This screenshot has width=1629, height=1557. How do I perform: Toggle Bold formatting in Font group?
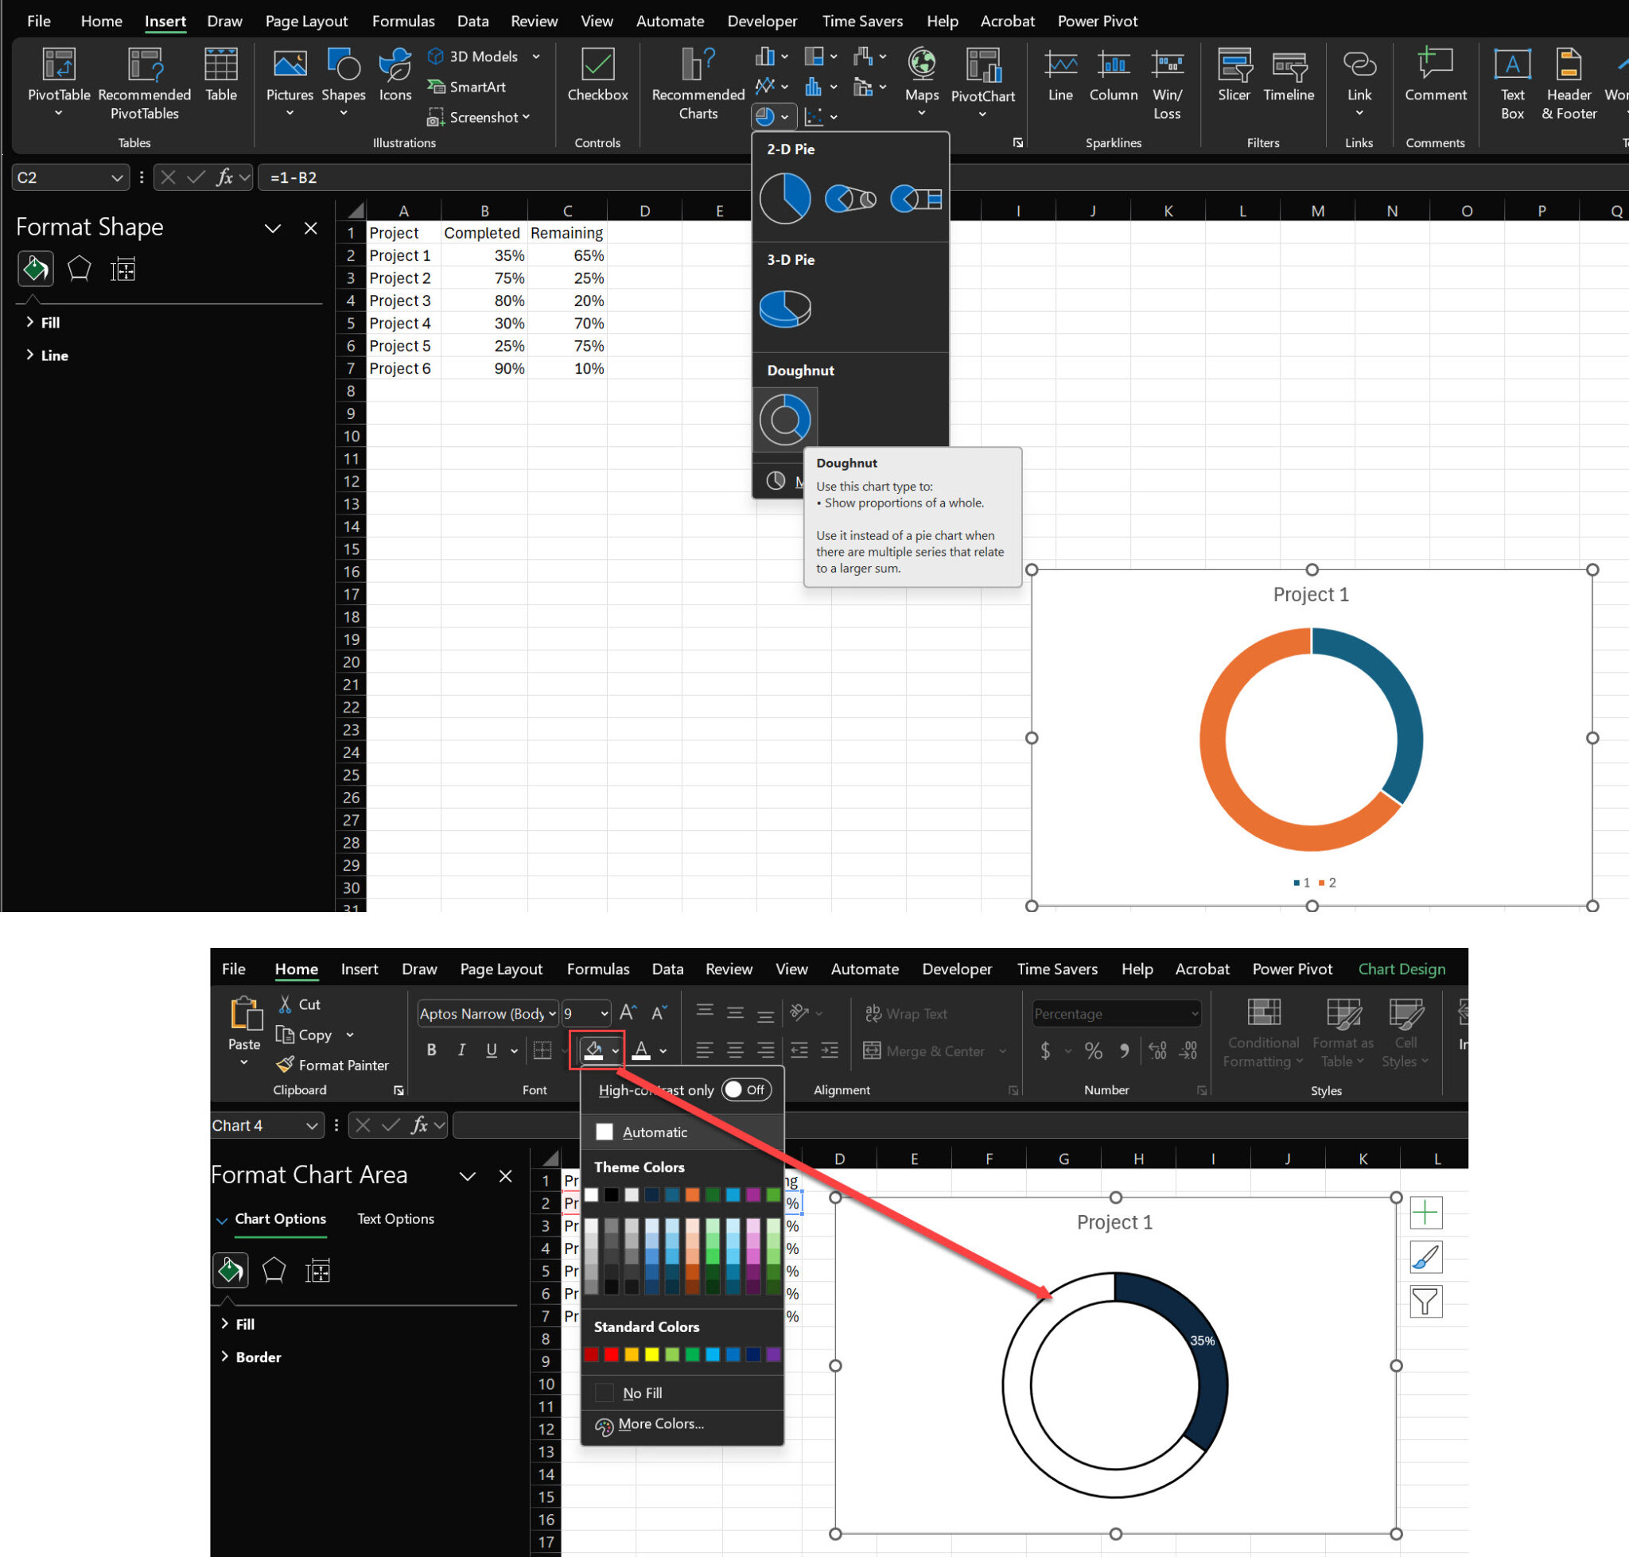point(431,1050)
